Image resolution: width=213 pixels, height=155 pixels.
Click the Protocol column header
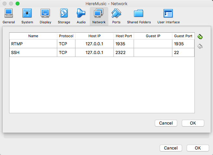pyautogui.click(x=66, y=36)
